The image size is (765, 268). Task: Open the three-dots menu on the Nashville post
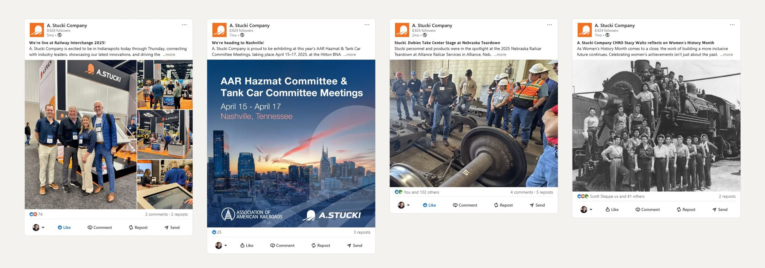pyautogui.click(x=367, y=25)
